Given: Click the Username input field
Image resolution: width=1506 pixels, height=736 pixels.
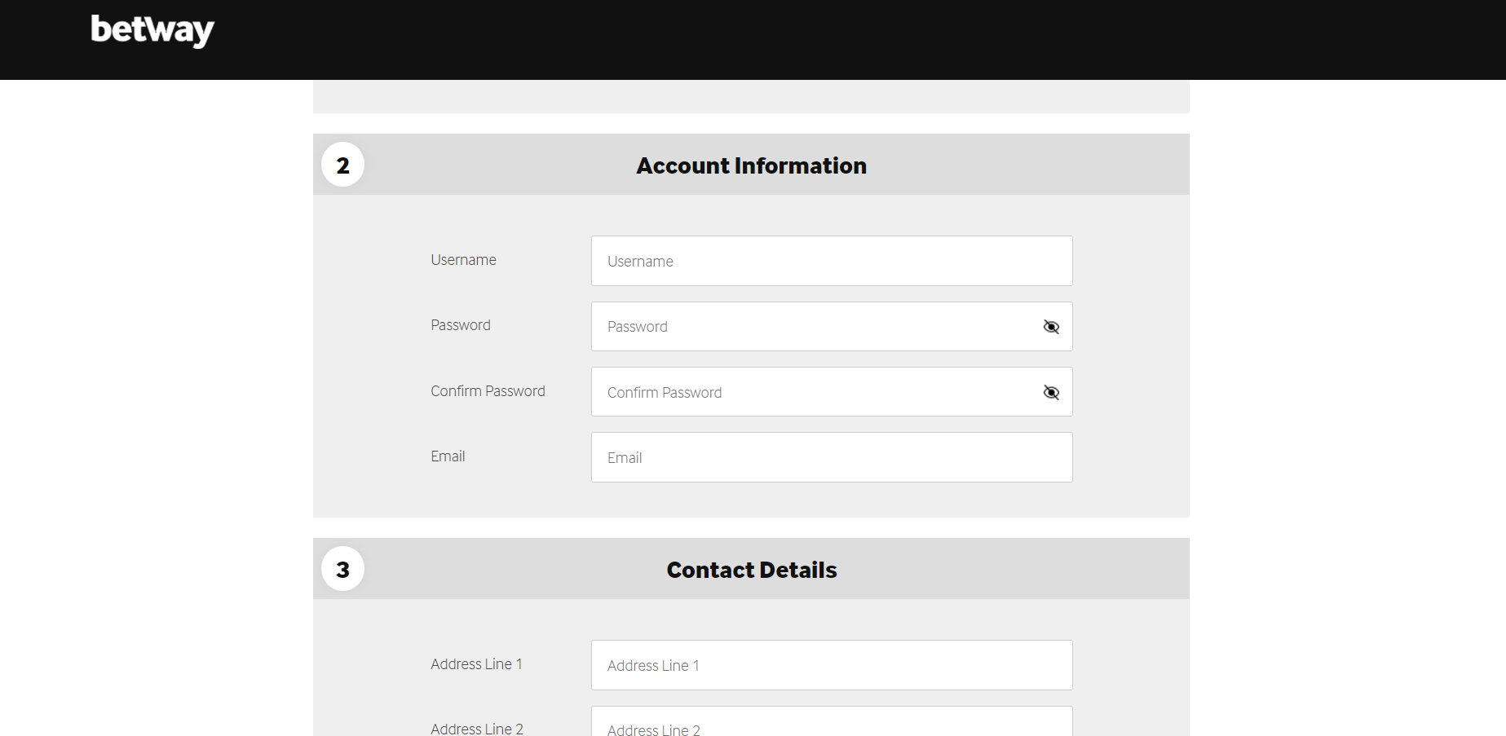Looking at the screenshot, I should pyautogui.click(x=831, y=261).
